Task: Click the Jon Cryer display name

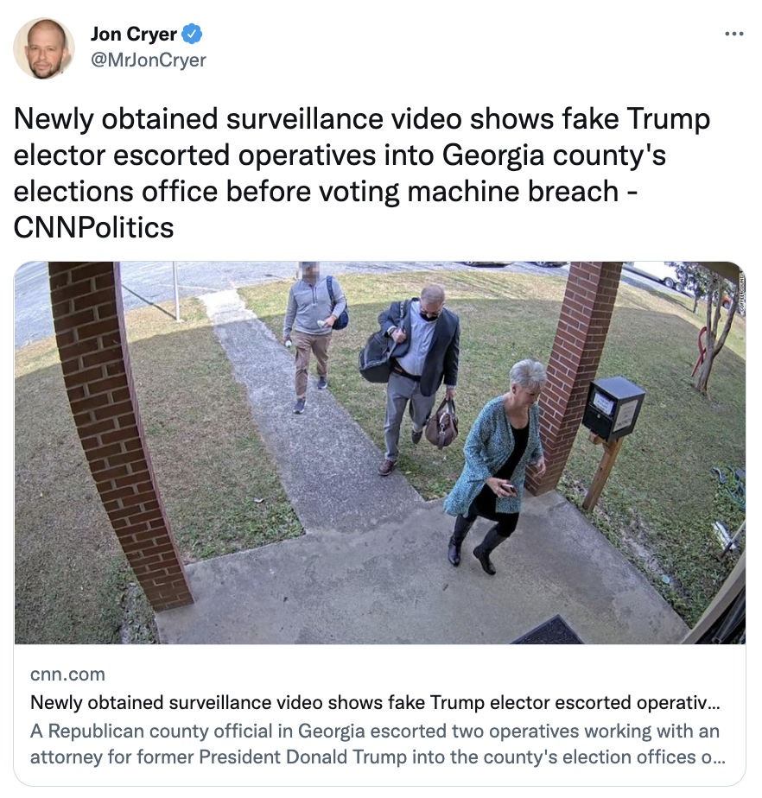Action: click(x=134, y=34)
